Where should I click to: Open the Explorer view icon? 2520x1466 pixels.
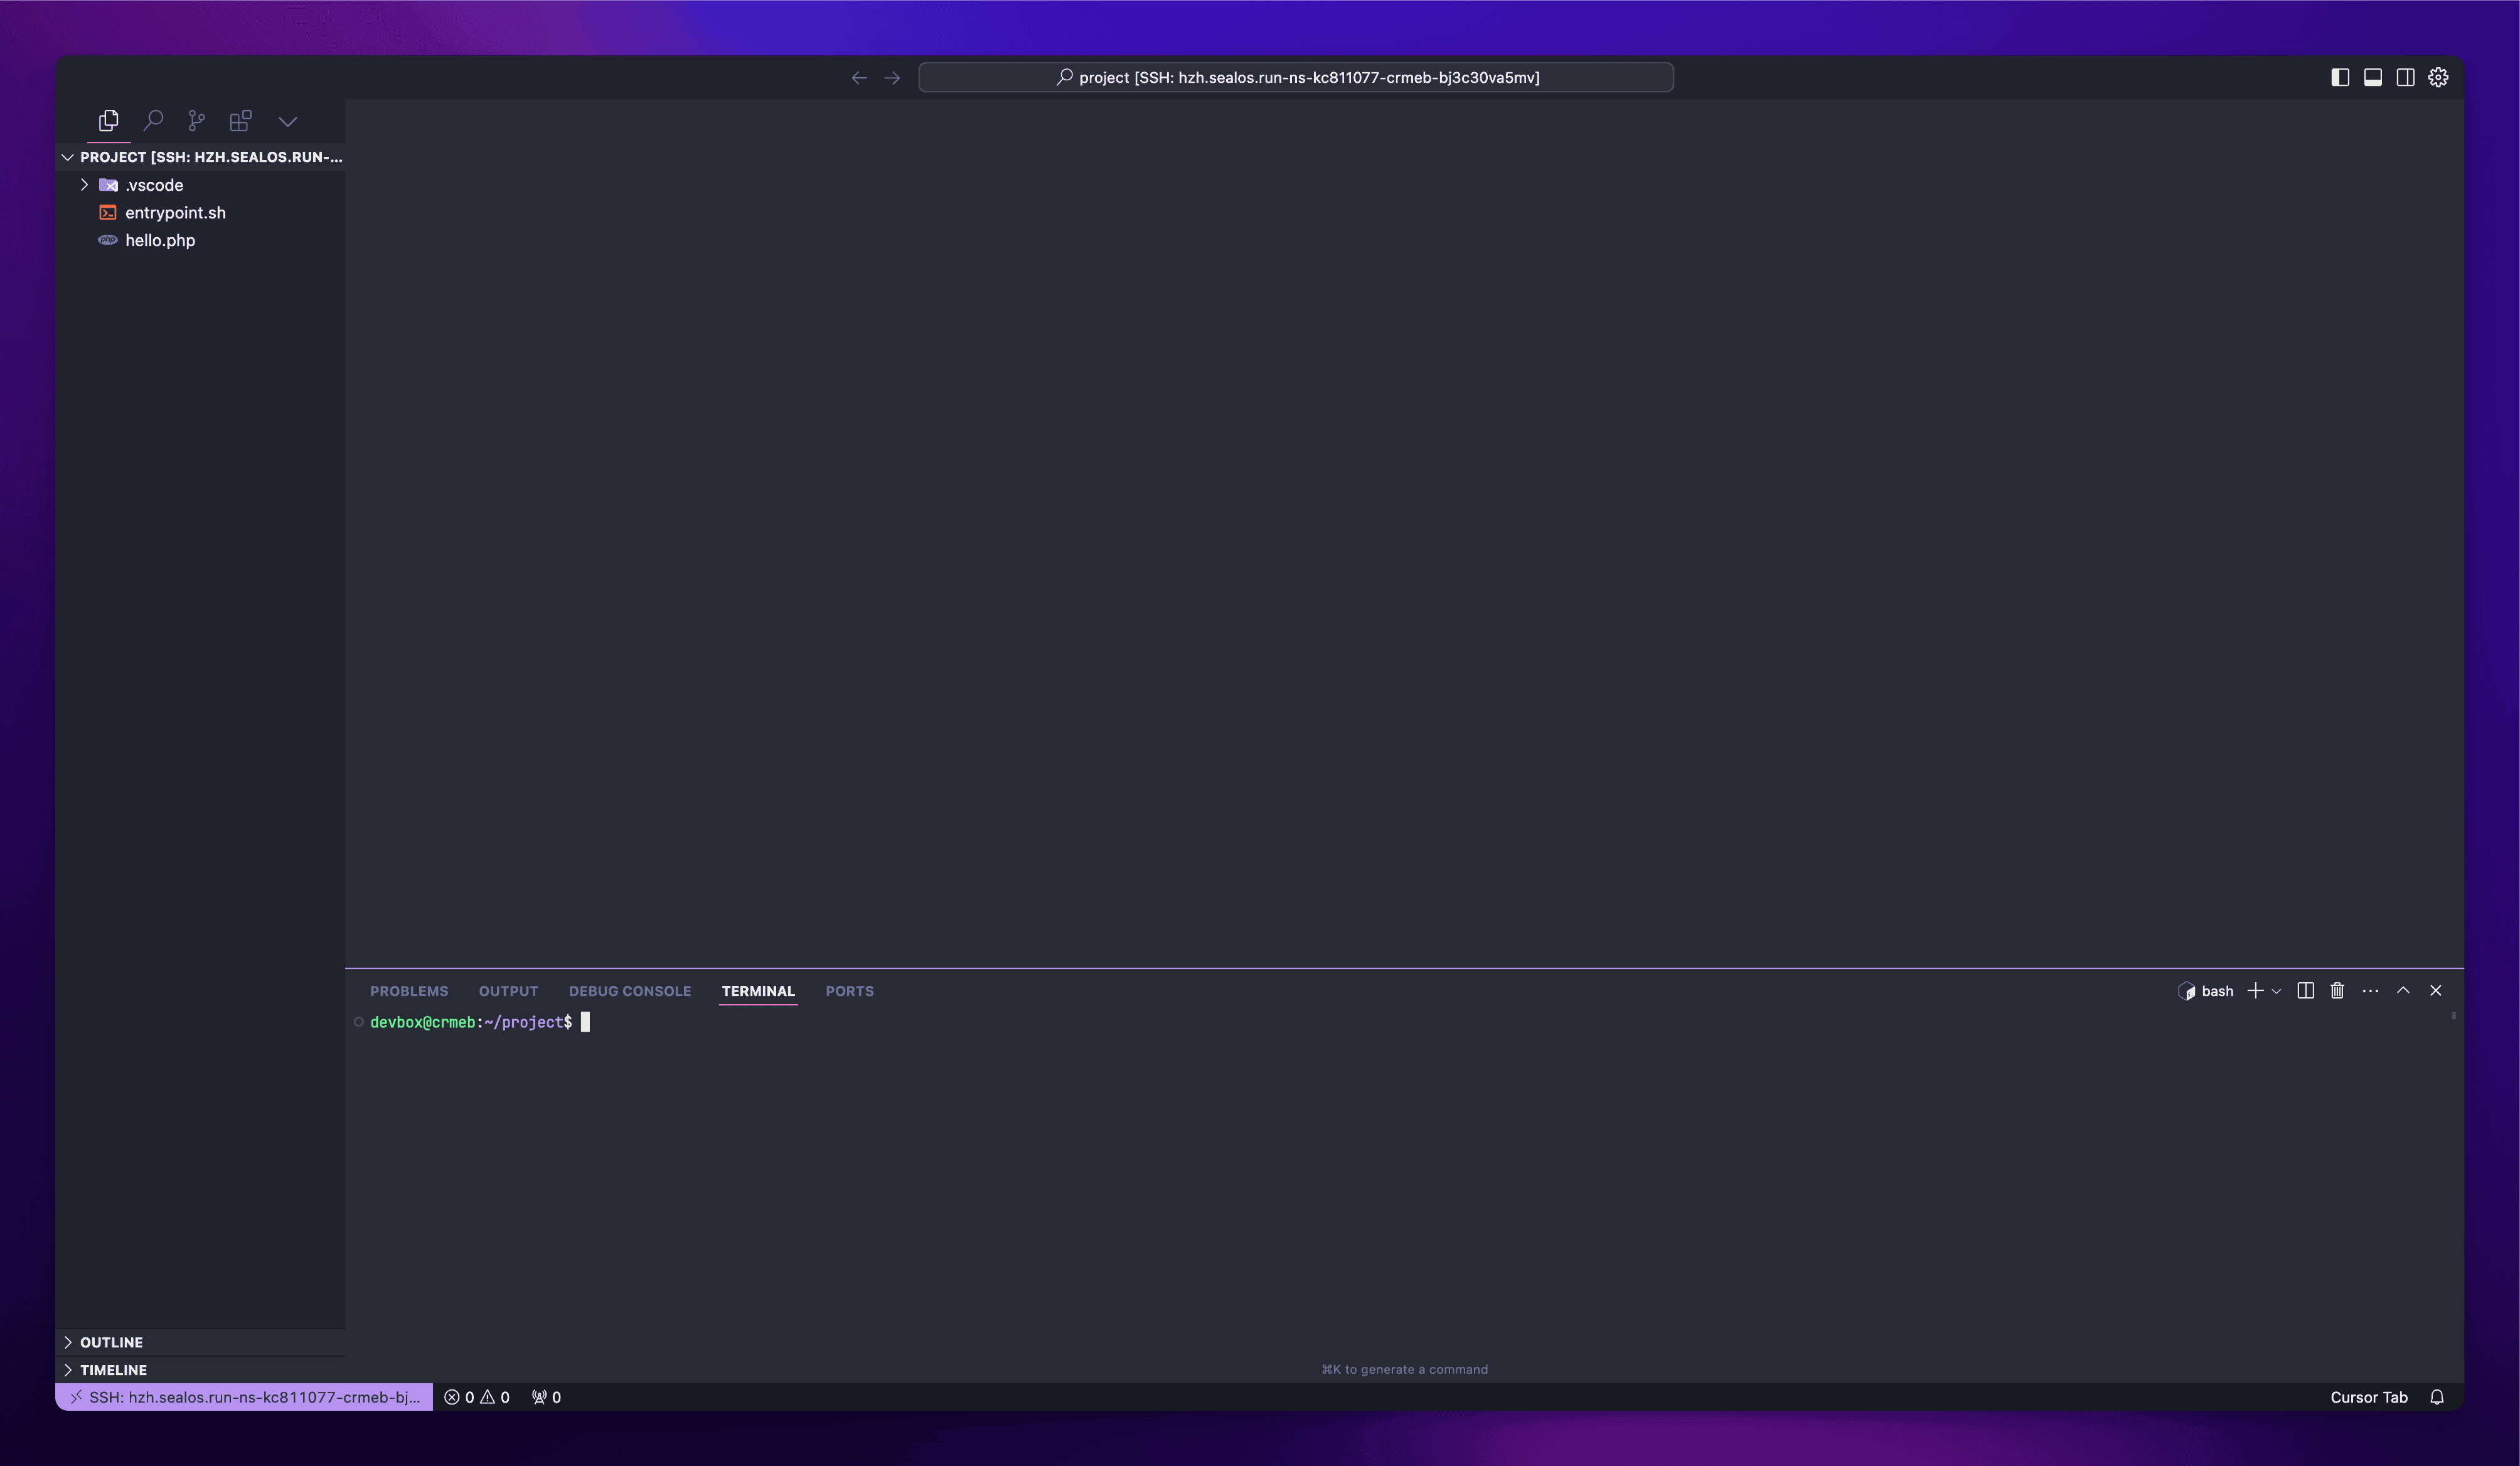(x=109, y=121)
